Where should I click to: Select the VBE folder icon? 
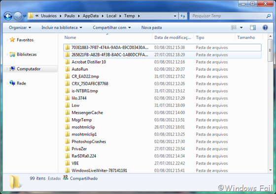pos(67,163)
